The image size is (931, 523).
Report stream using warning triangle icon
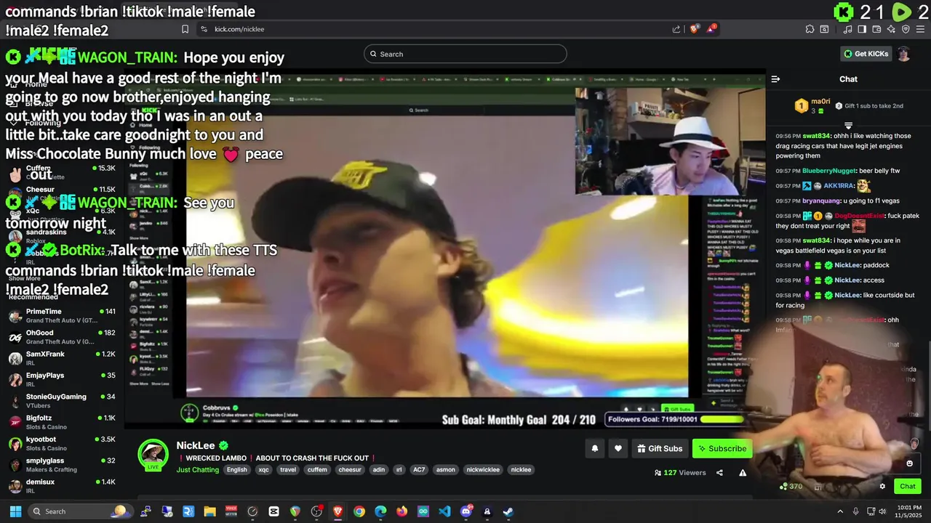pyautogui.click(x=743, y=472)
